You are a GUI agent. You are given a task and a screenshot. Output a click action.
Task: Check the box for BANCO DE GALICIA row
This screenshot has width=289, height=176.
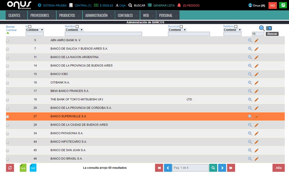click(x=7, y=49)
